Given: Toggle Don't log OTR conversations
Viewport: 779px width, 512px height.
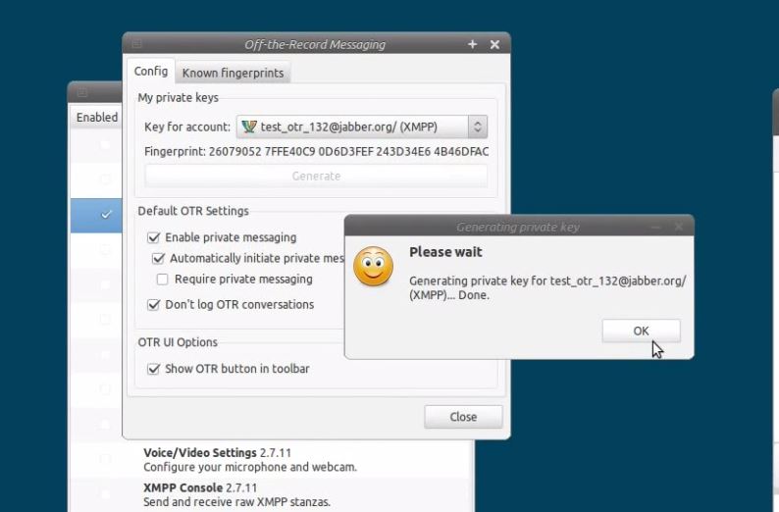Looking at the screenshot, I should [153, 305].
